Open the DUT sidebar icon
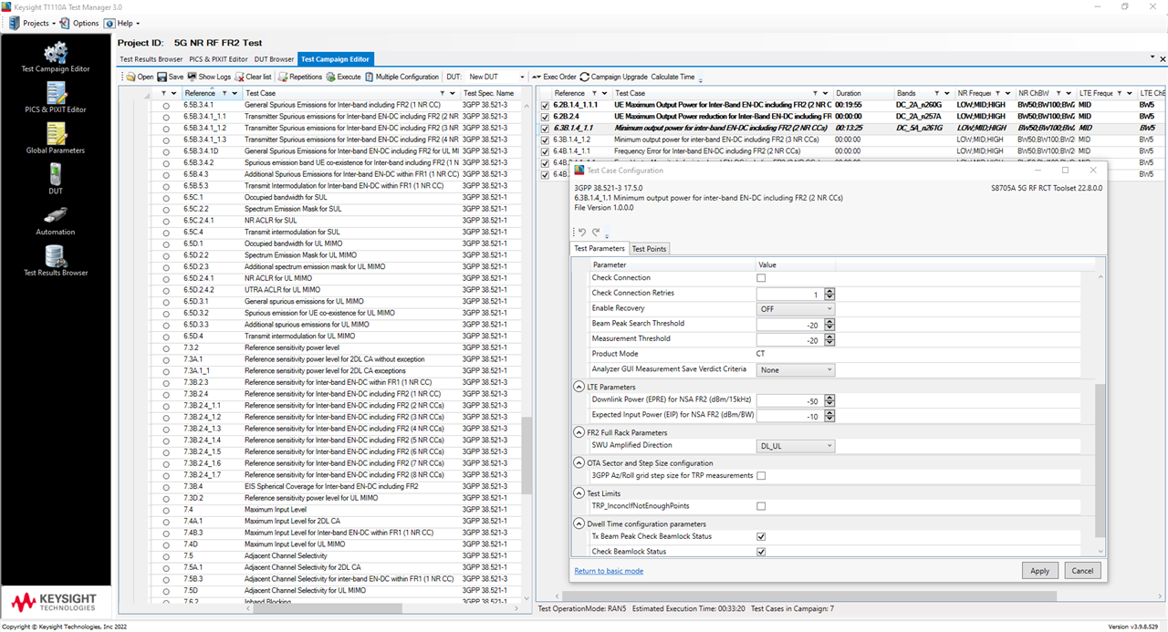The height and width of the screenshot is (632, 1168). point(56,178)
